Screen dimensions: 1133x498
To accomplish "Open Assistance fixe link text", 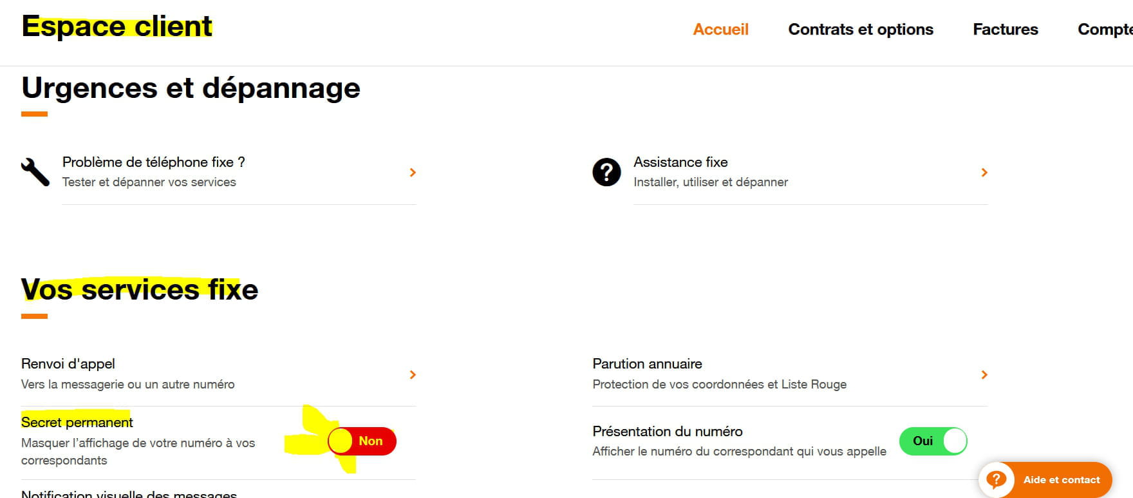I will tap(680, 162).
